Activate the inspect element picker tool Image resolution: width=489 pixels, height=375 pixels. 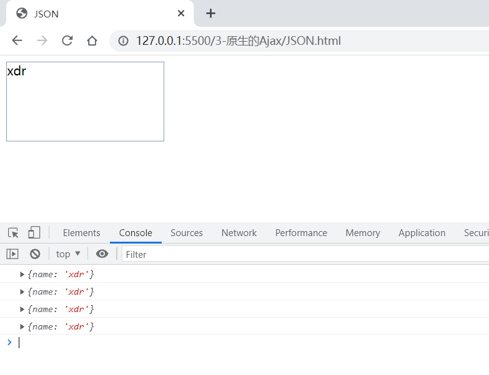click(13, 232)
